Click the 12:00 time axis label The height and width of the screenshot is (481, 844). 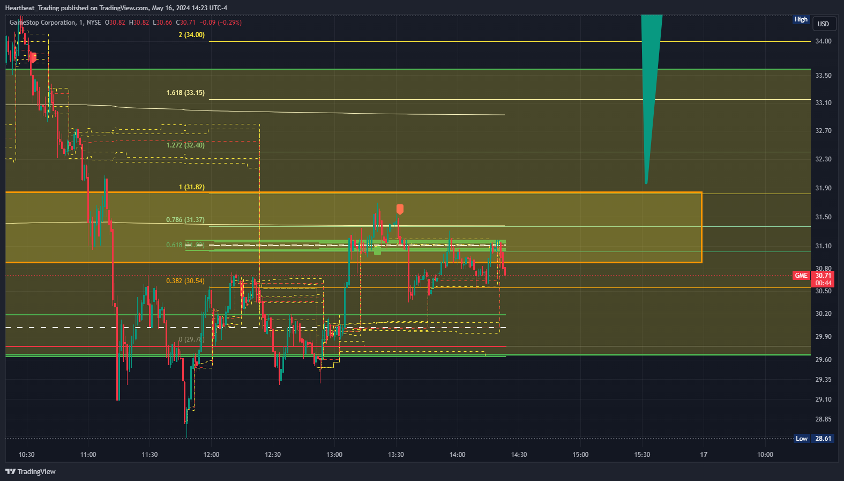[x=212, y=455]
